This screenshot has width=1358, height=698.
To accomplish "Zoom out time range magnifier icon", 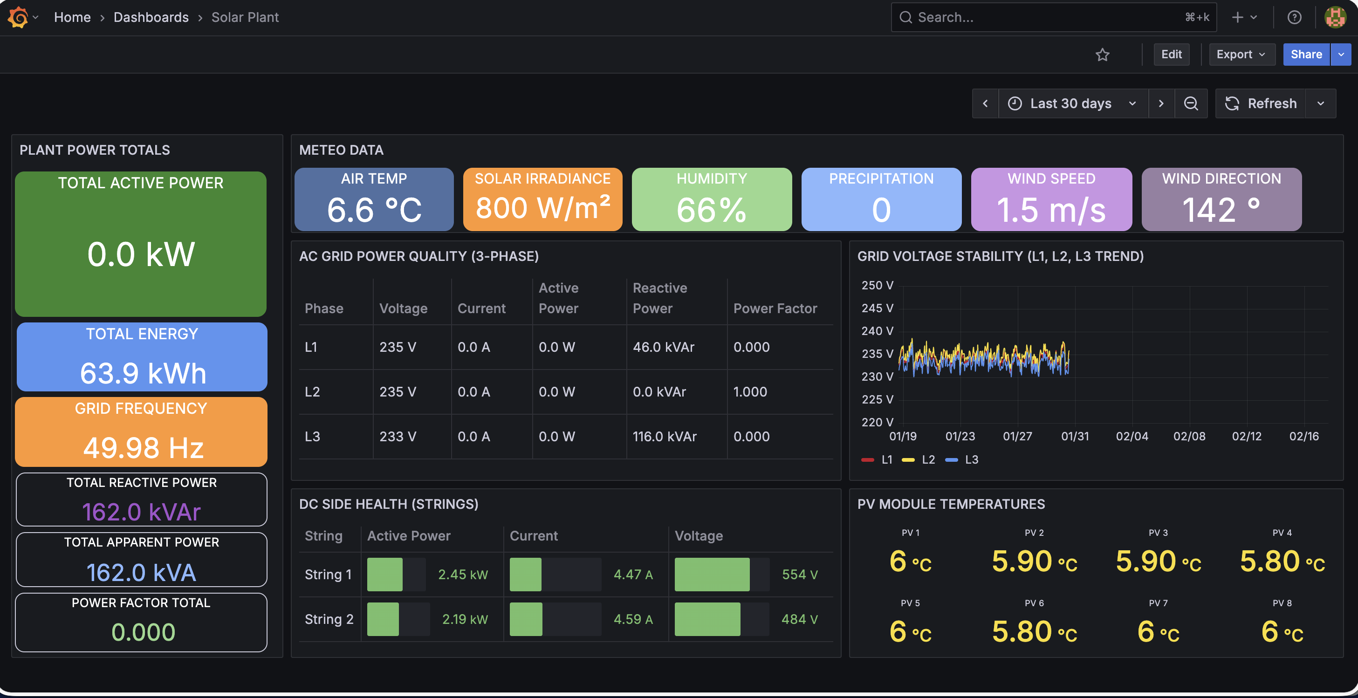I will (1191, 103).
